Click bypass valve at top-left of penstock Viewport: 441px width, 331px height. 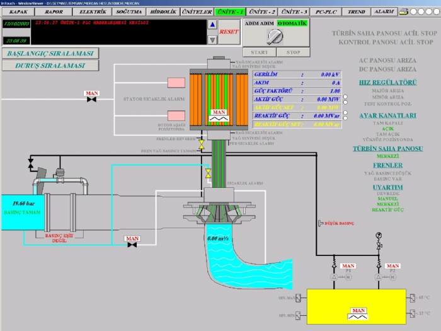click(x=30, y=163)
